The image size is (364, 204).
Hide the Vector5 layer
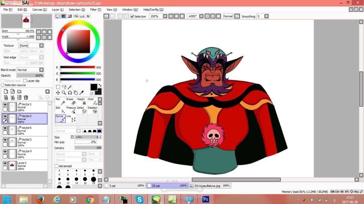pos(5,128)
